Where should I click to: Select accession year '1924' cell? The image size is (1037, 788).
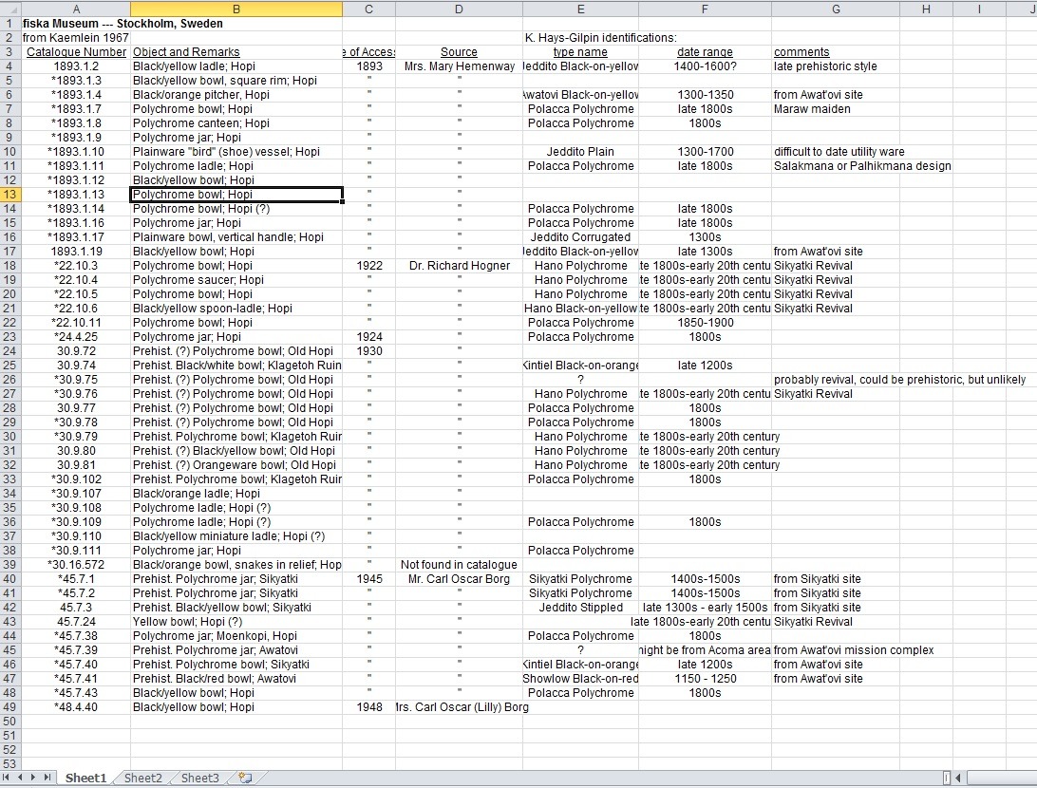point(369,337)
